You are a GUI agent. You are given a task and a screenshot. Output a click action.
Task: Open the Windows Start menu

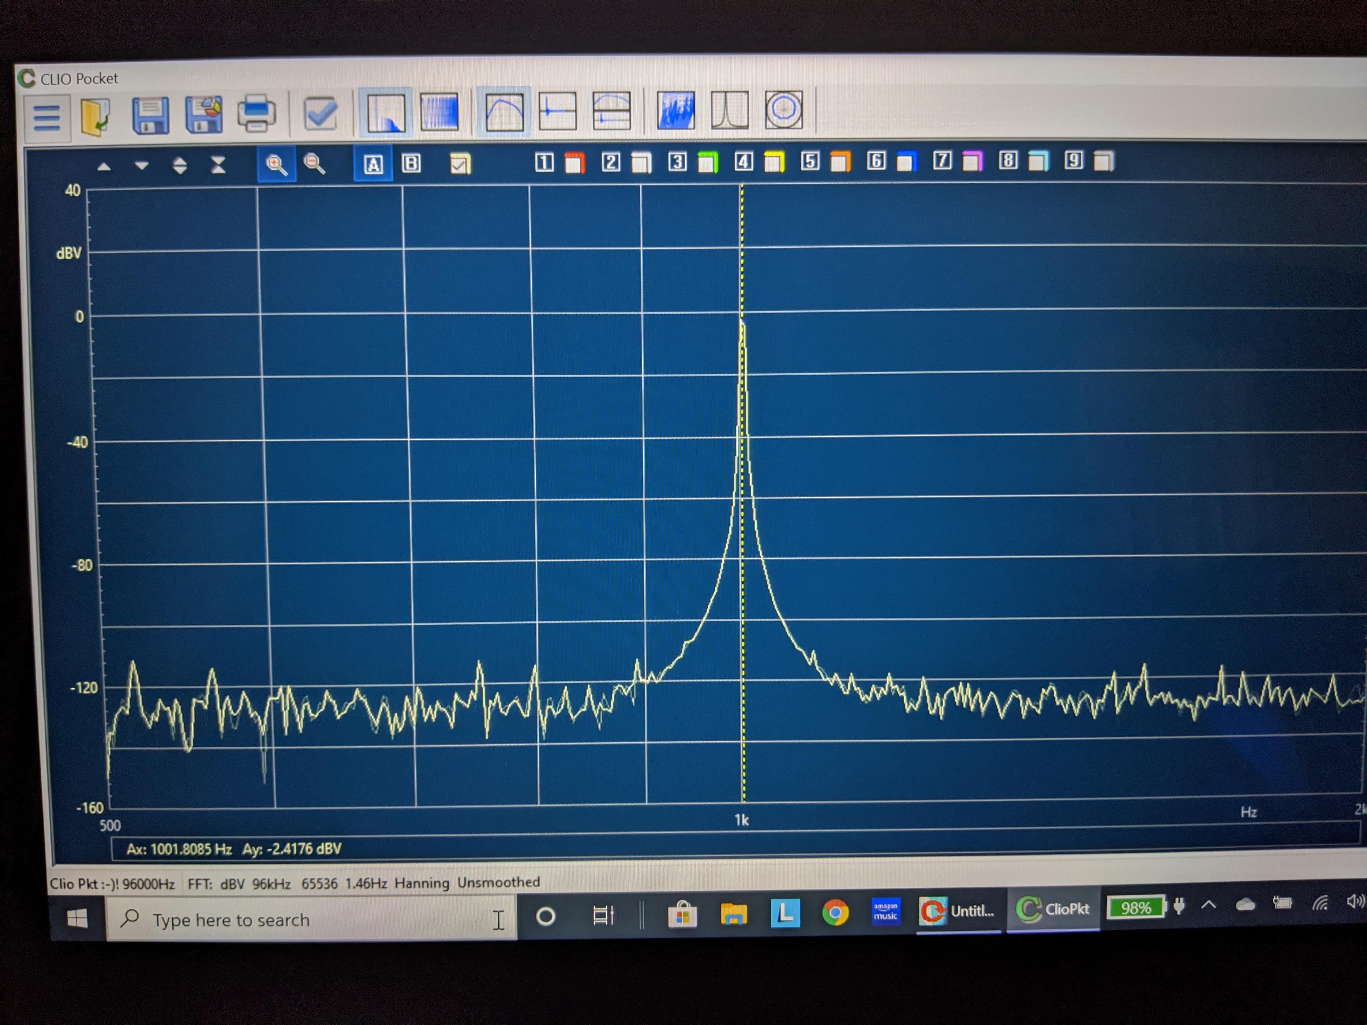[x=77, y=920]
